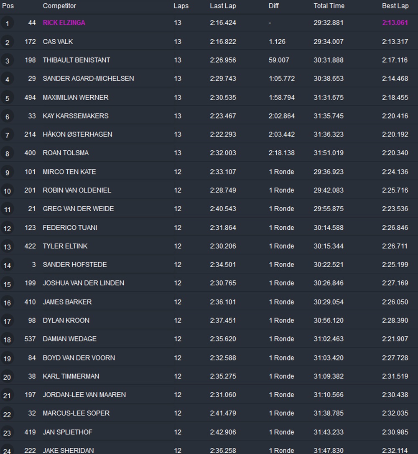This screenshot has width=418, height=454.
Task: Click the Laps column header
Action: pos(181,6)
